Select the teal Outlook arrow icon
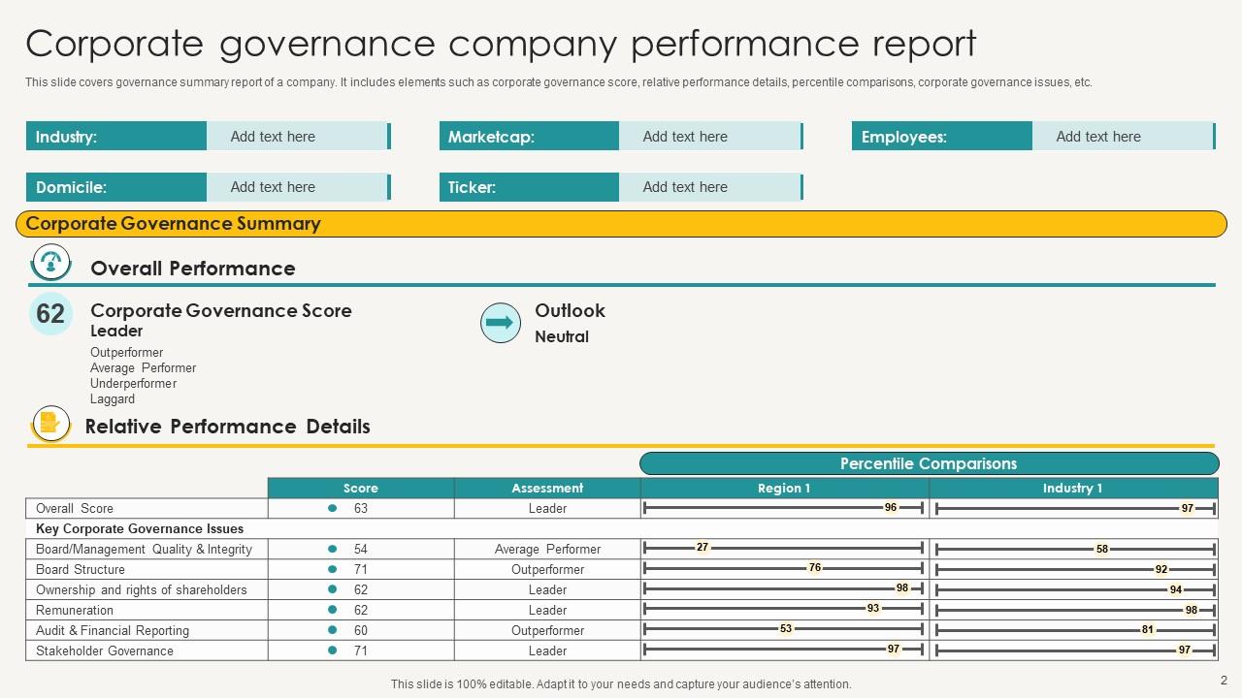This screenshot has height=698, width=1242. 500,323
